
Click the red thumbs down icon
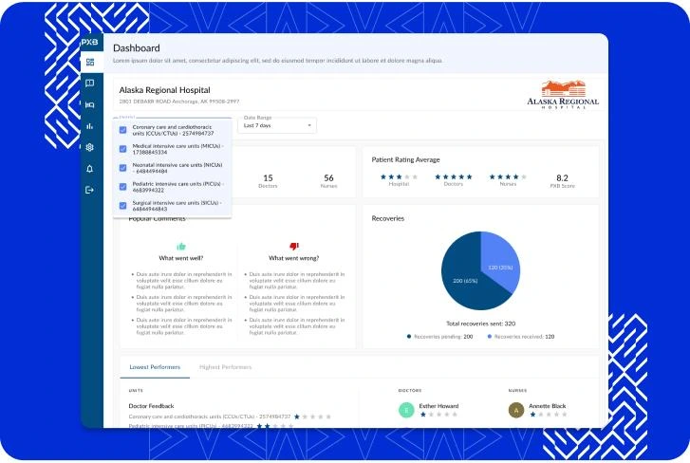[x=293, y=246]
